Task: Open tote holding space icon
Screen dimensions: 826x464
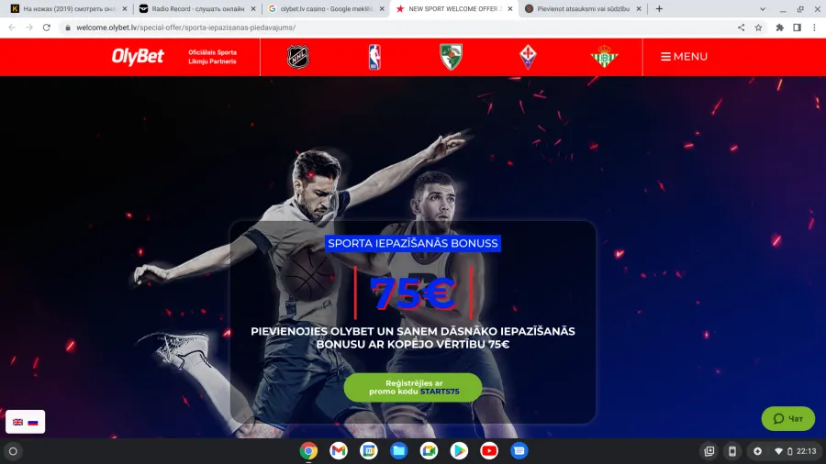Action: pos(709,451)
